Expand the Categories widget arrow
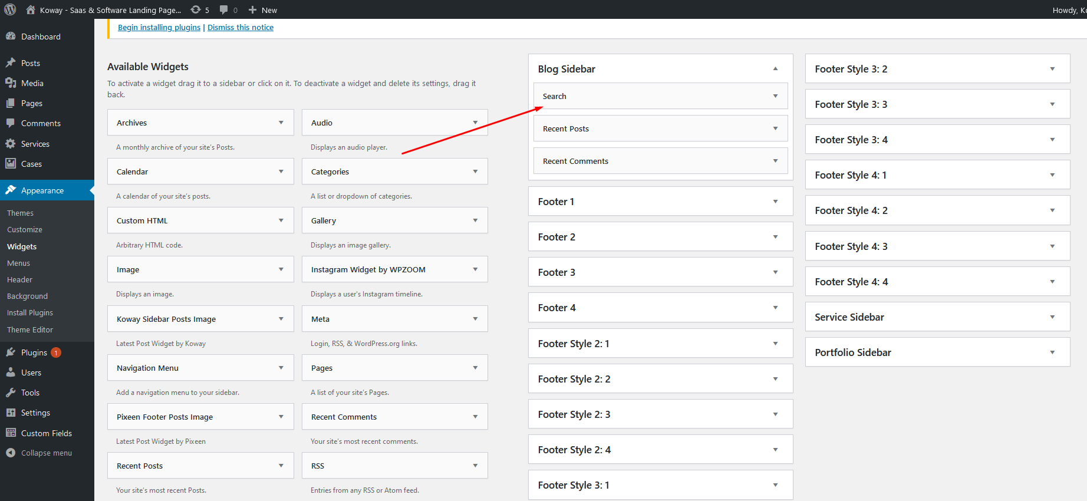This screenshot has width=1087, height=501. coord(475,172)
